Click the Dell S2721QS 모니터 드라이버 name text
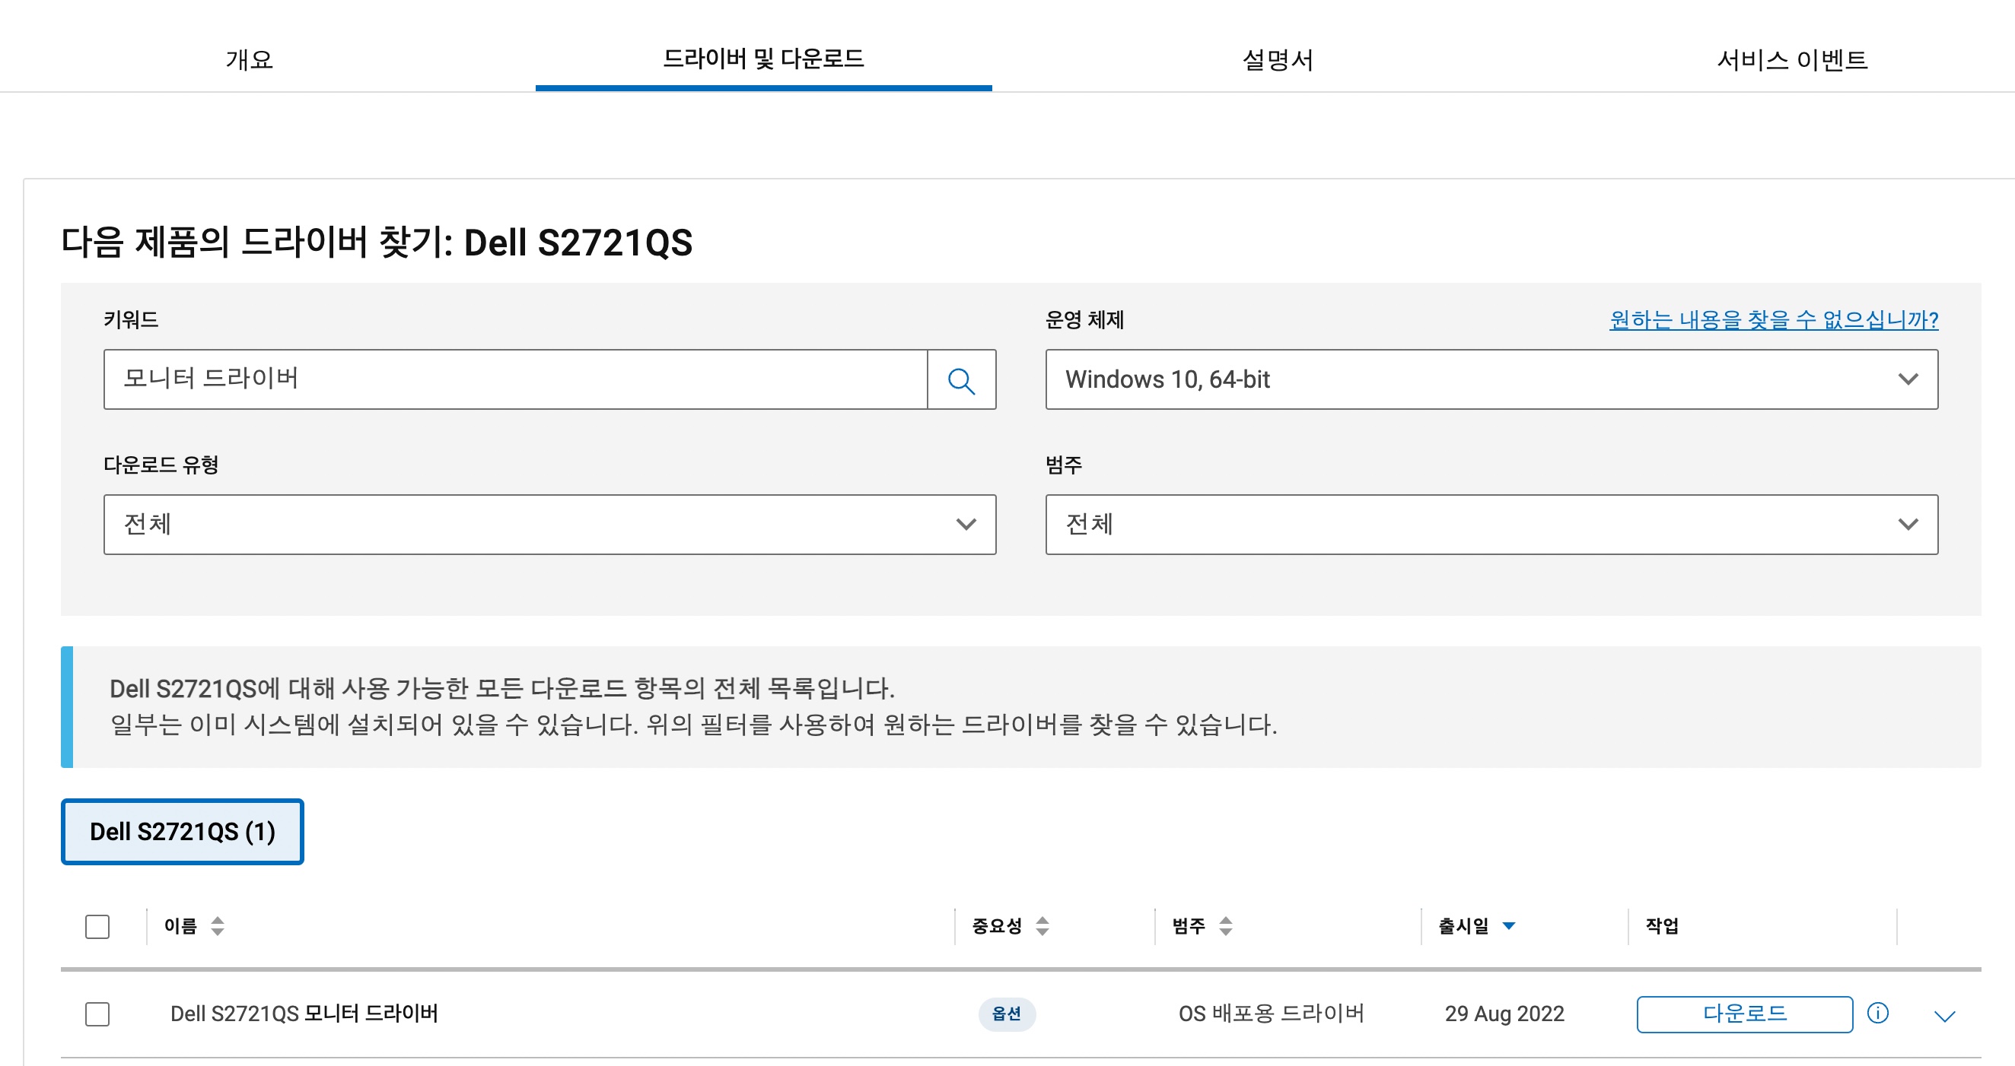The height and width of the screenshot is (1066, 2015). coord(304,1014)
